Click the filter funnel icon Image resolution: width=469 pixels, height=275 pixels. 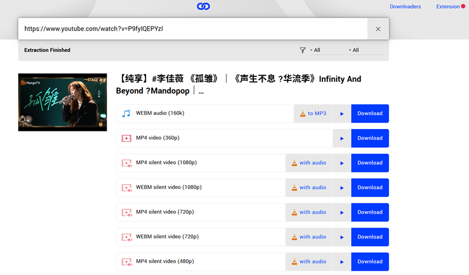303,50
